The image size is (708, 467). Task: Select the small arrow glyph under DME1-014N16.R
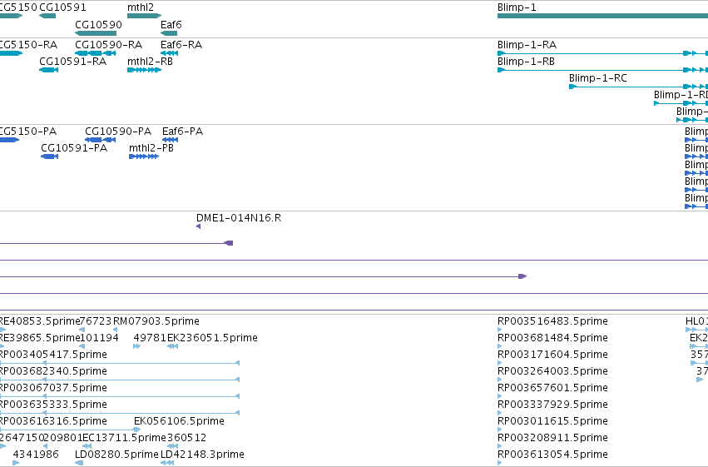point(198,226)
